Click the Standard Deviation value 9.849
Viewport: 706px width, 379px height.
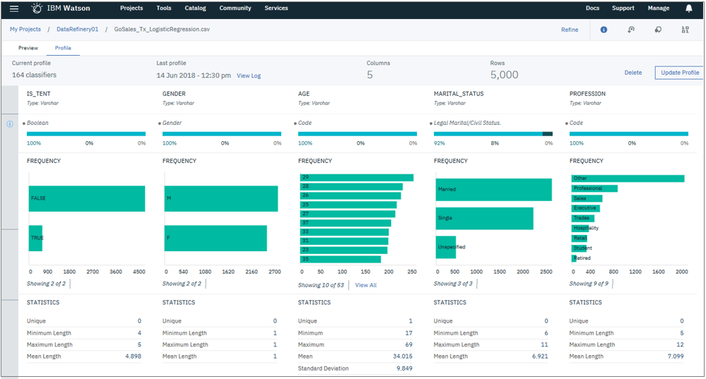click(x=404, y=368)
